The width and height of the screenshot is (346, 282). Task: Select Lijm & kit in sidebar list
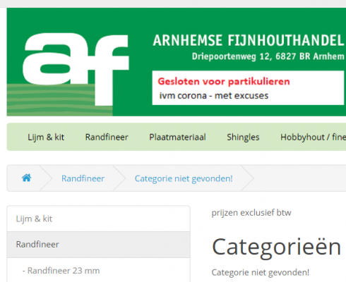(99, 219)
